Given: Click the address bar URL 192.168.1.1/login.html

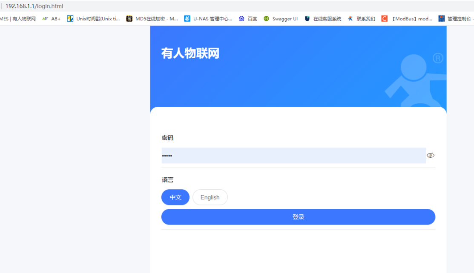Looking at the screenshot, I should tap(34, 6).
